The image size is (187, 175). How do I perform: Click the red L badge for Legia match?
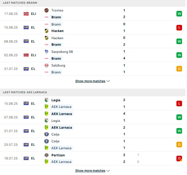(179, 104)
